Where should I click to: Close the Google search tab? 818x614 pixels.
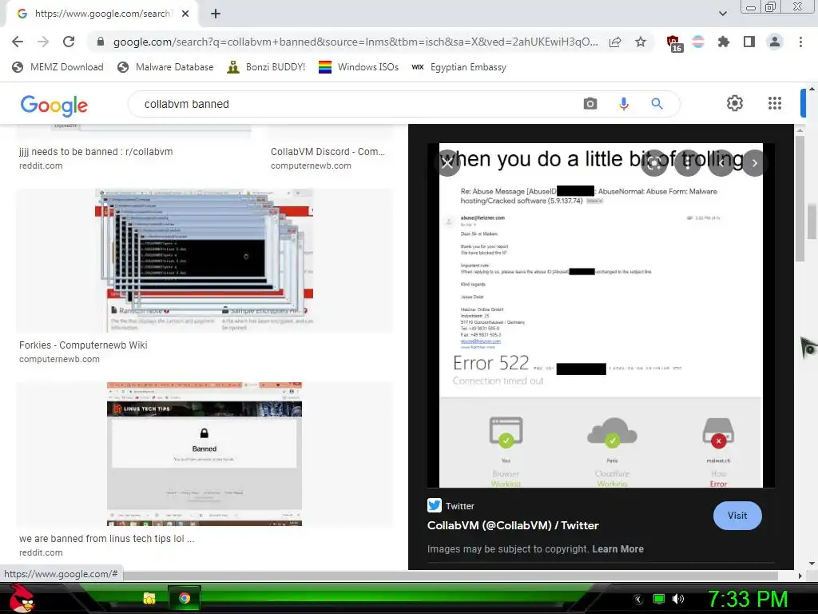185,14
